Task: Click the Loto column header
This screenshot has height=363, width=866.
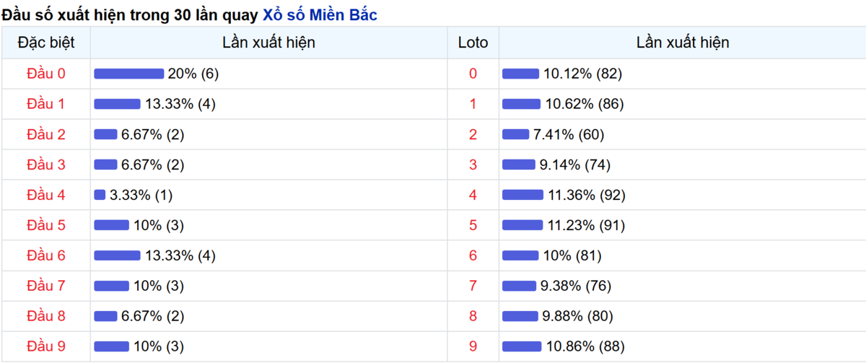Action: (x=473, y=43)
